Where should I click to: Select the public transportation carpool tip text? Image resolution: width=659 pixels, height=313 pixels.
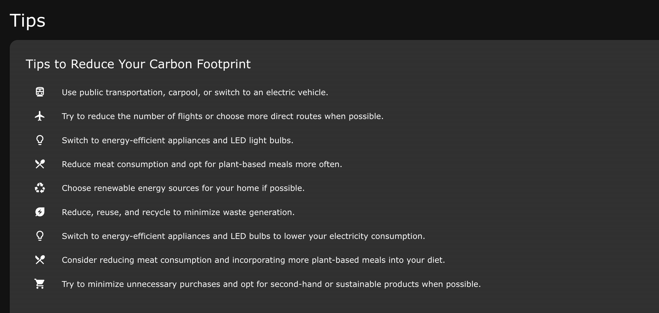click(195, 92)
